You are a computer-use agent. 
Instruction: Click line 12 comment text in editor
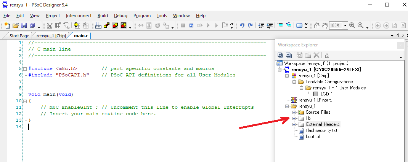[x=98, y=114]
